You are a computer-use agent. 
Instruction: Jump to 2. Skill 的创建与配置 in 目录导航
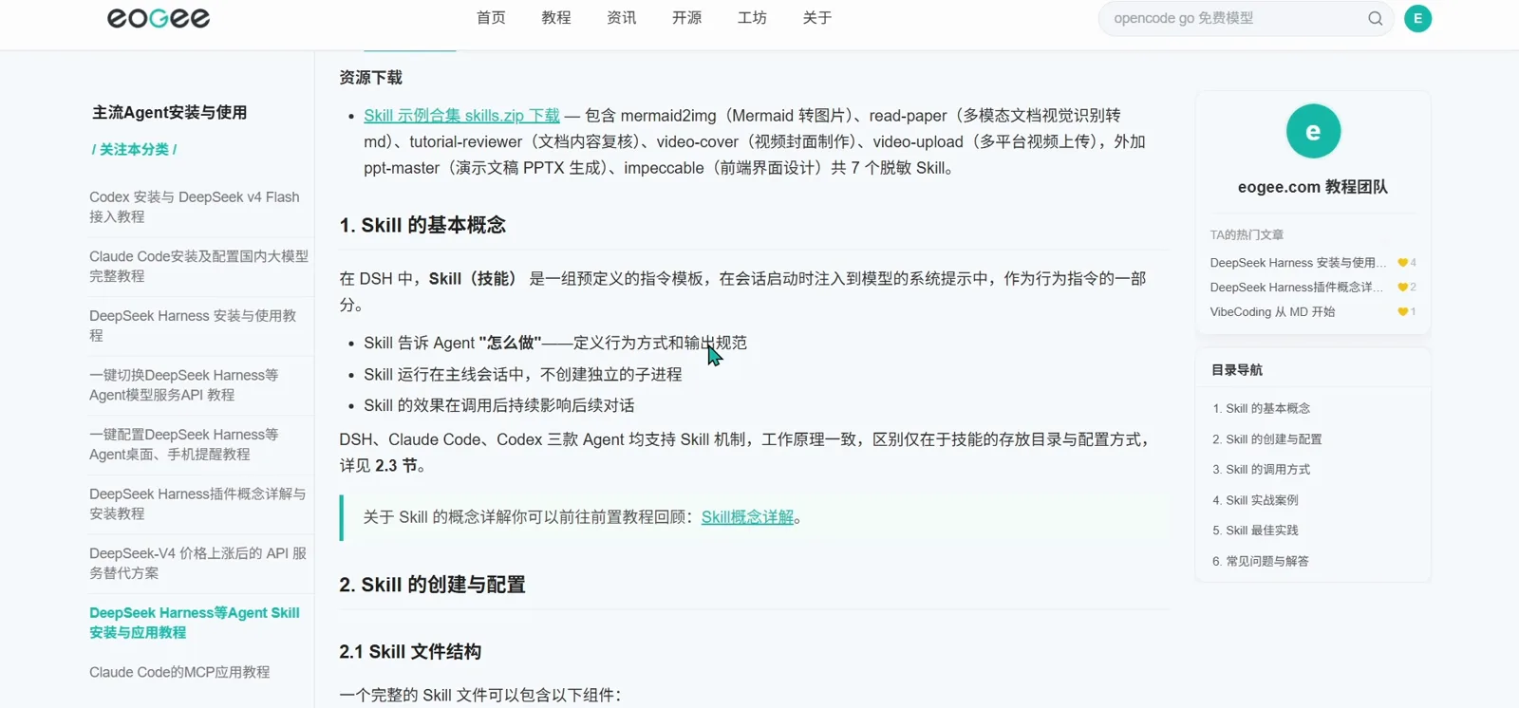(x=1266, y=439)
